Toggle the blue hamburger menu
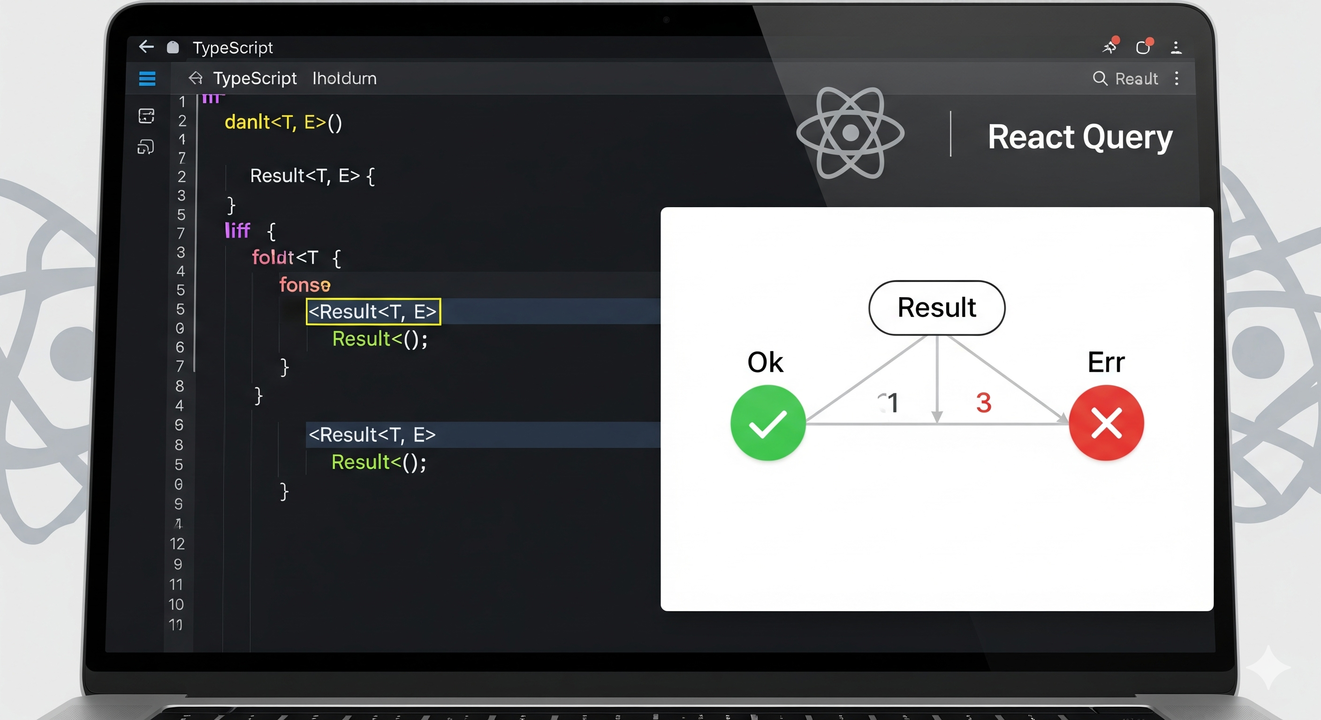The image size is (1321, 720). (x=147, y=78)
